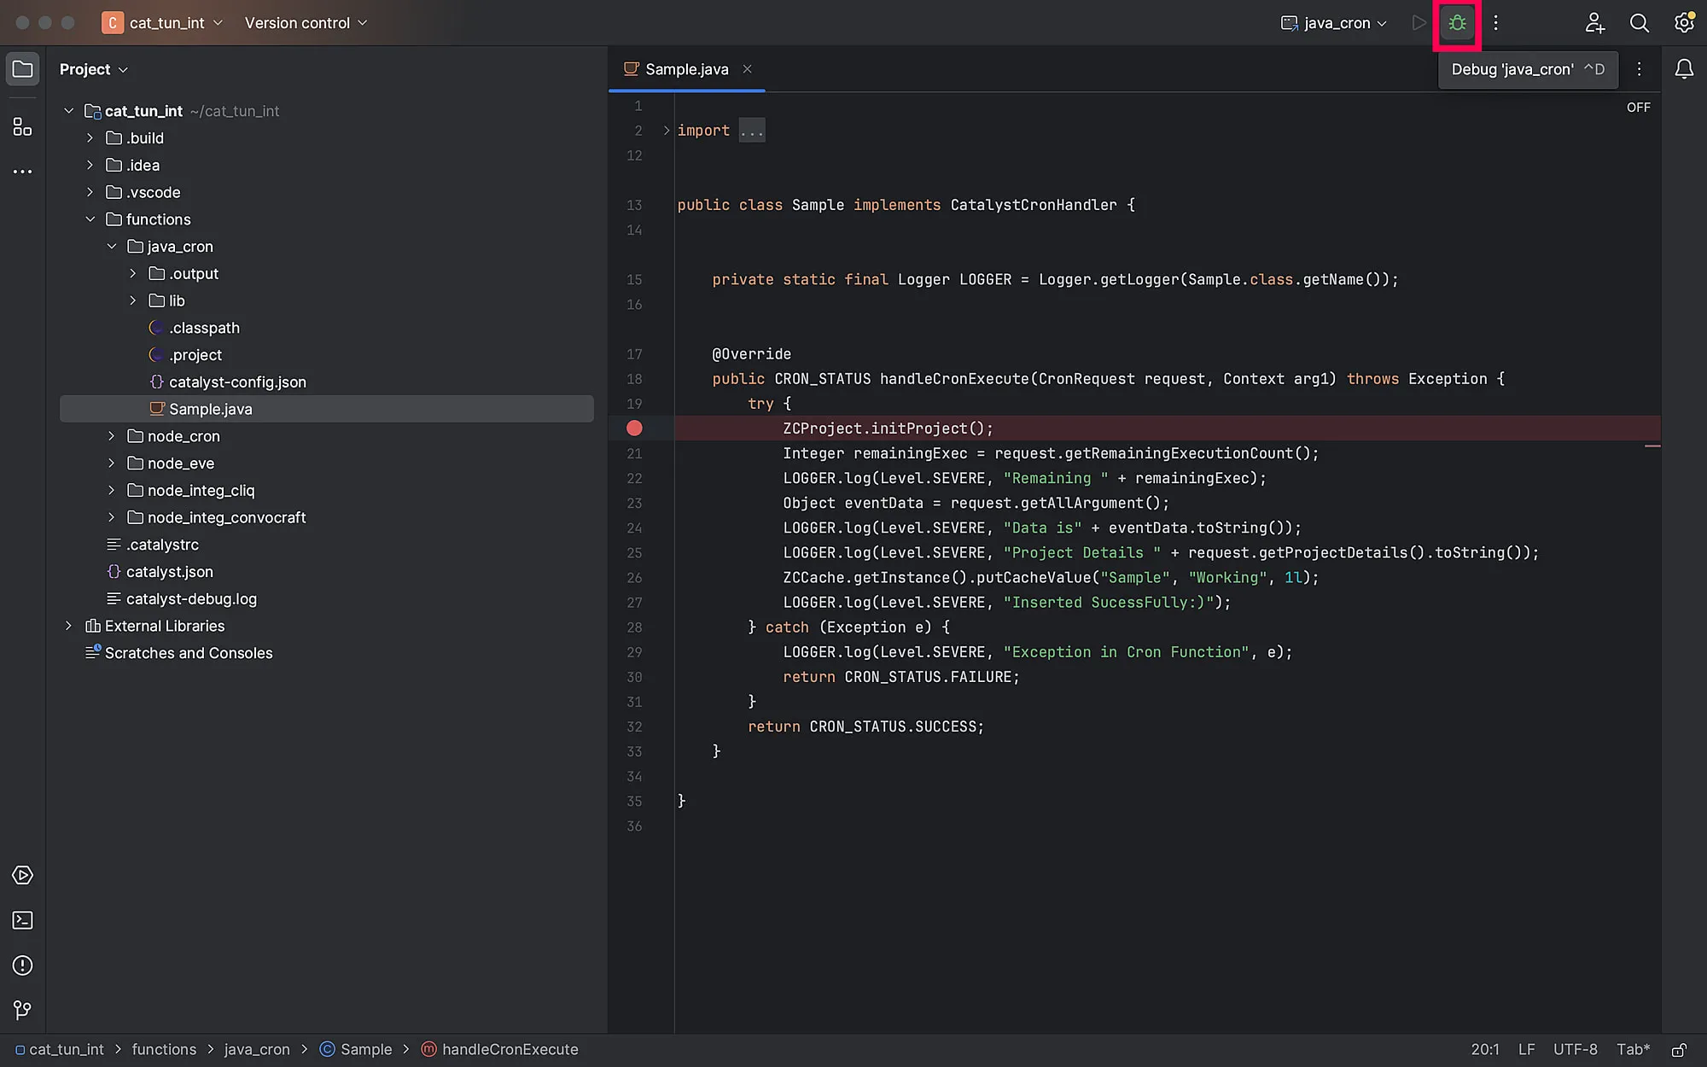Remove the breakpoint on the initProject line

pos(634,429)
